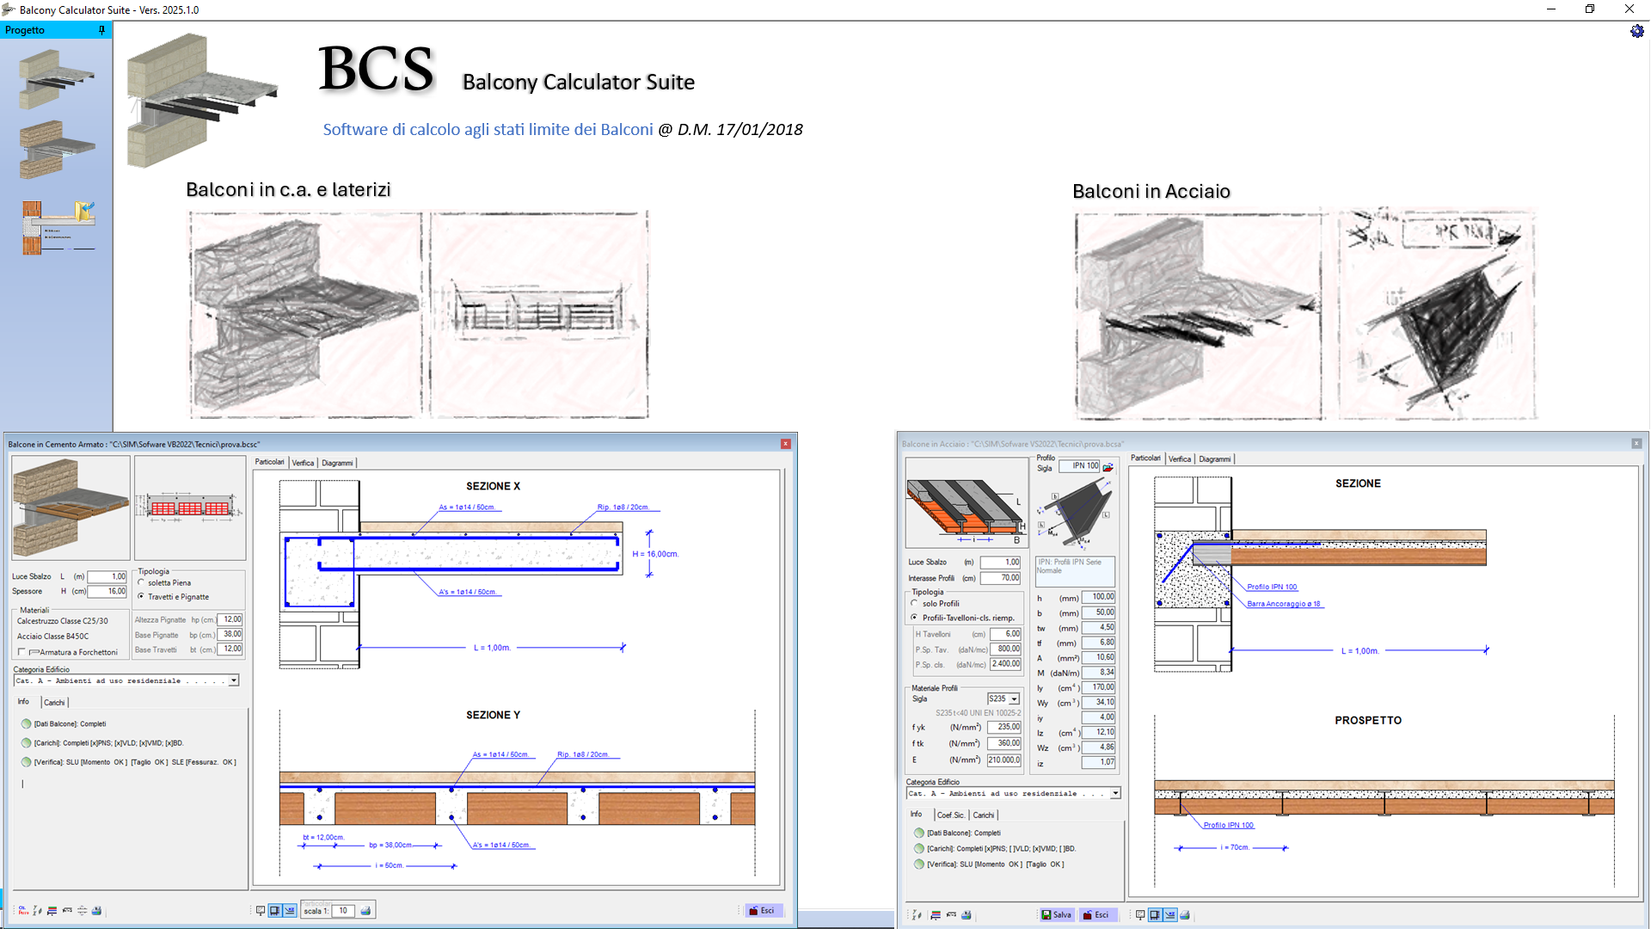This screenshot has height=929, width=1651.
Task: Open Categoria Edificio dropdown in steel window
Action: [1115, 793]
